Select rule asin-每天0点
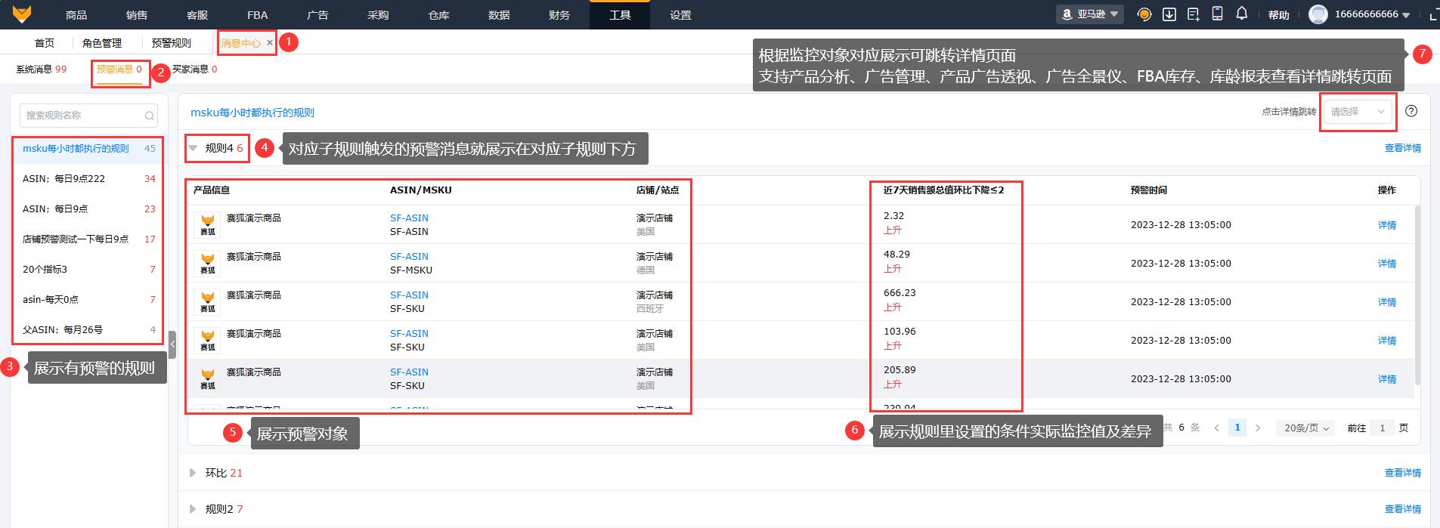This screenshot has height=528, width=1440. coord(88,299)
